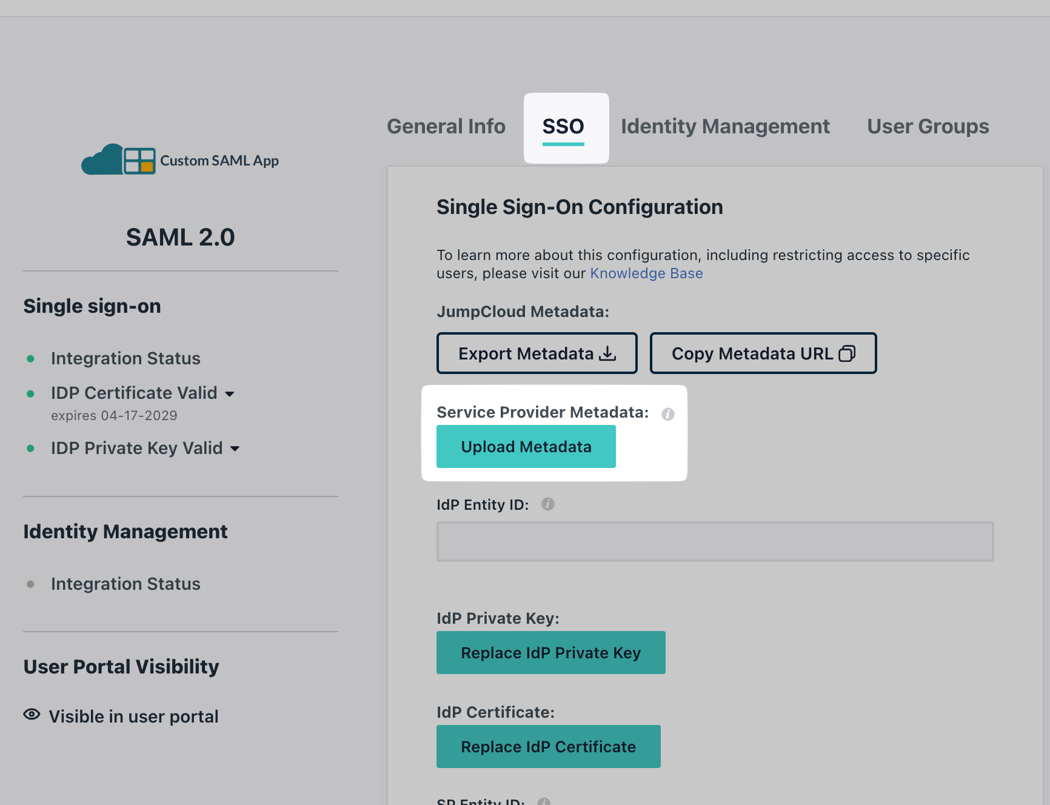
Task: Expand the IDP Certificate Valid dropdown
Action: coord(230,393)
